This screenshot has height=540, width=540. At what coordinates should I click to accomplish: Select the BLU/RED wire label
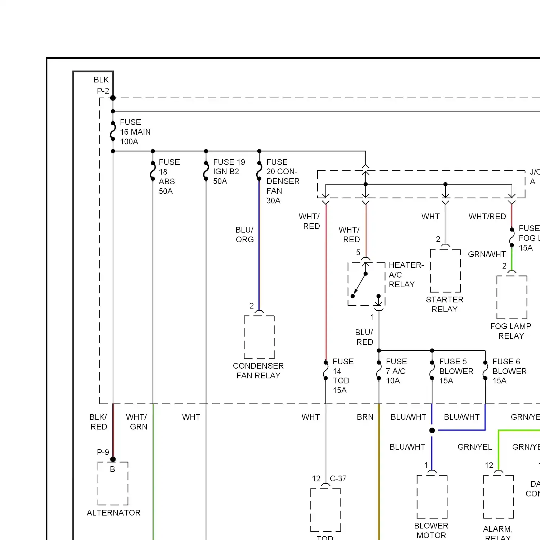(x=364, y=337)
